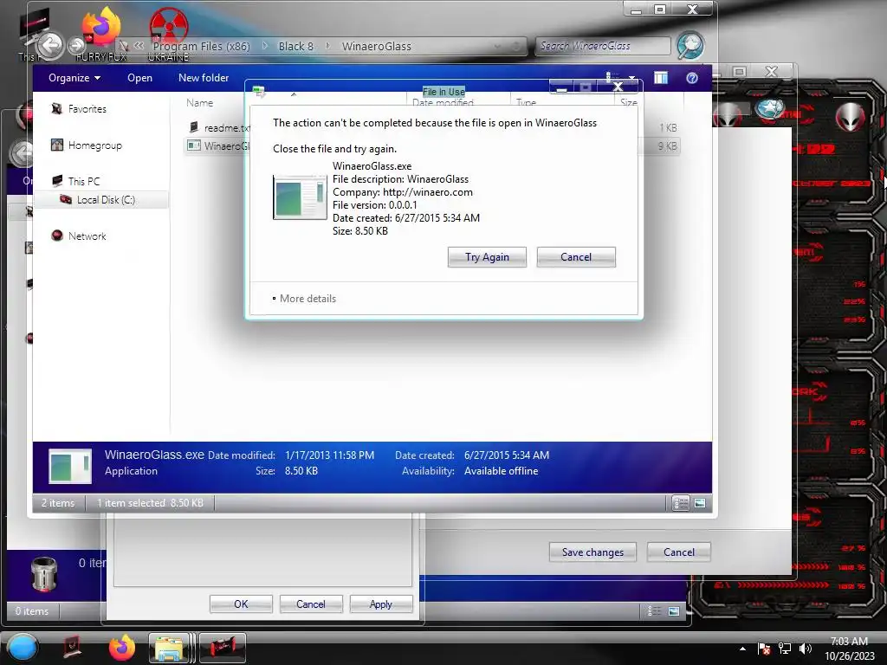The image size is (887, 665).
Task: Click Open in Explorer toolbar
Action: point(139,78)
